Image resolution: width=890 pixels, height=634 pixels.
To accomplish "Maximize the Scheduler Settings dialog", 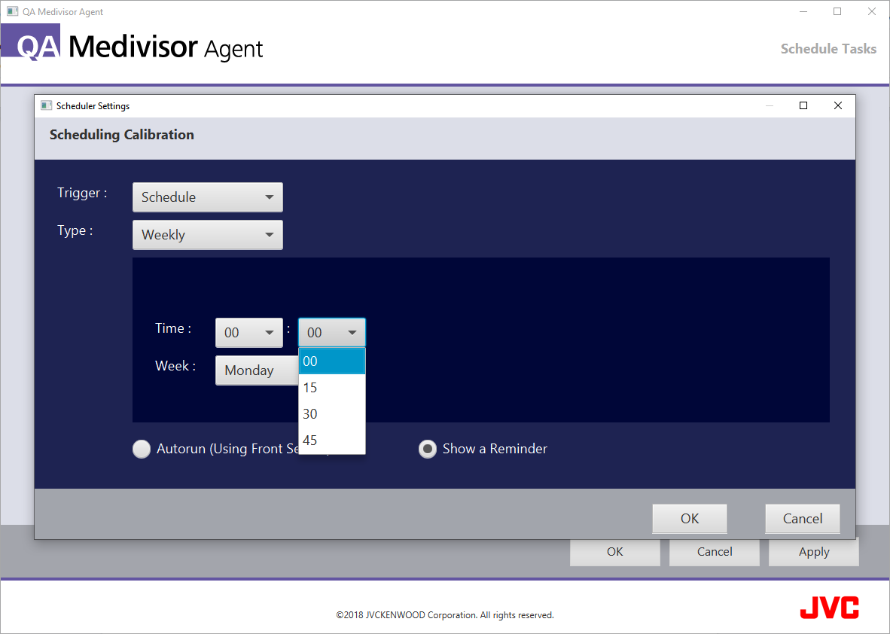I will tap(803, 105).
